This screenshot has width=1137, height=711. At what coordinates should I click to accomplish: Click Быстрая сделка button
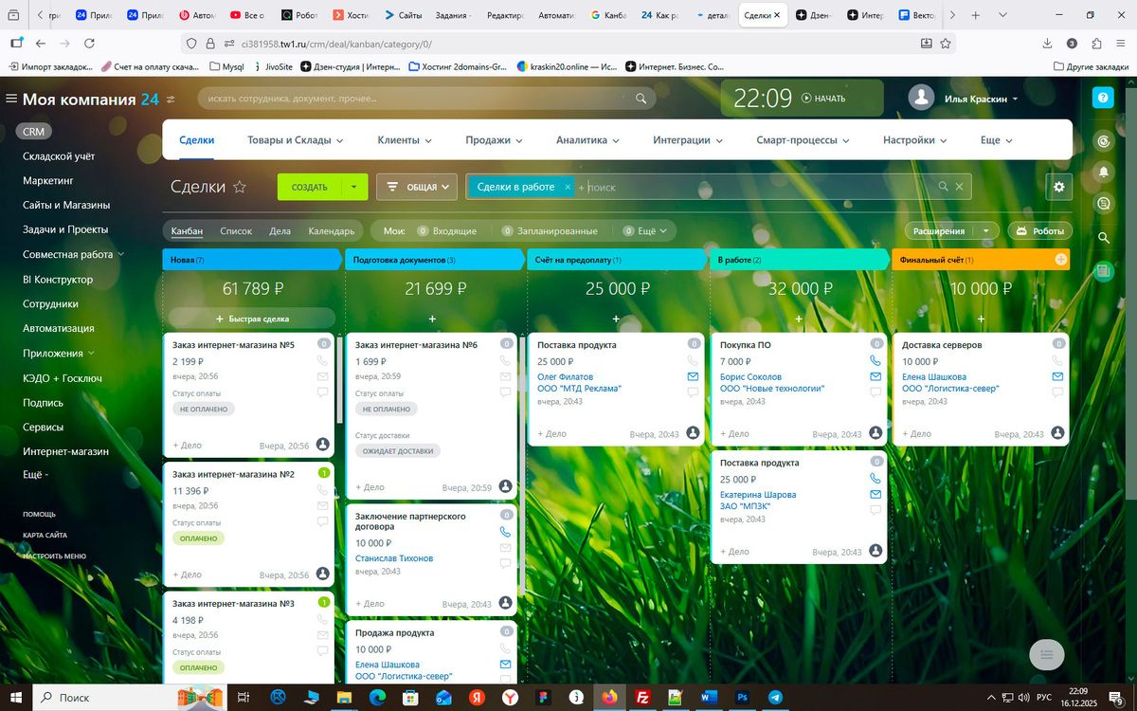pos(252,319)
